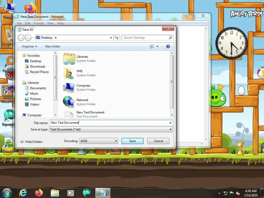Open the Help menu in Notepad
Screen dimensions: 264x198
pyautogui.click(x=60, y=23)
